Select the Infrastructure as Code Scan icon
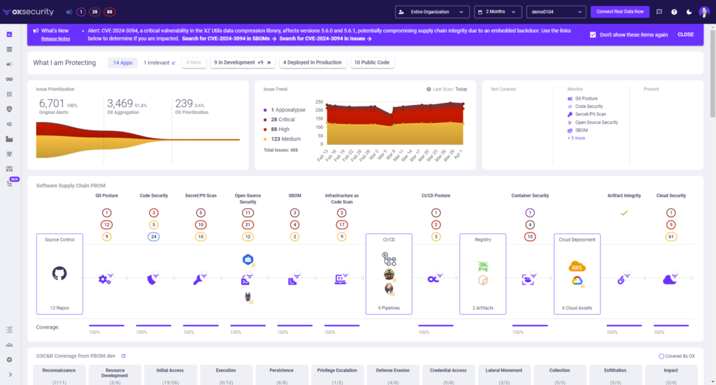Screen dimensions: 716x385 coord(341,279)
